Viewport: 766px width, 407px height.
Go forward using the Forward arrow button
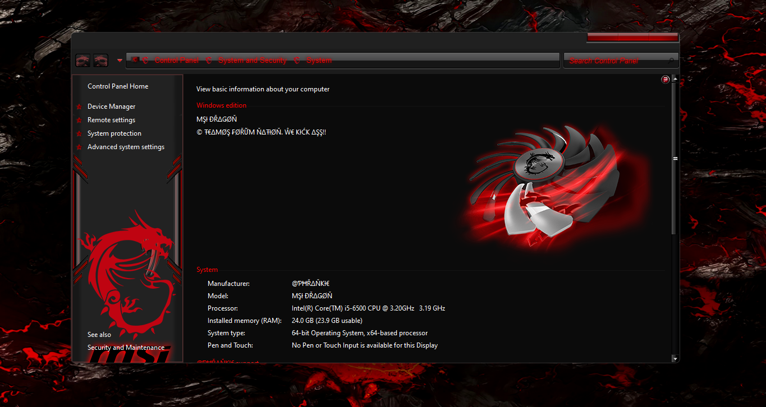pos(100,61)
